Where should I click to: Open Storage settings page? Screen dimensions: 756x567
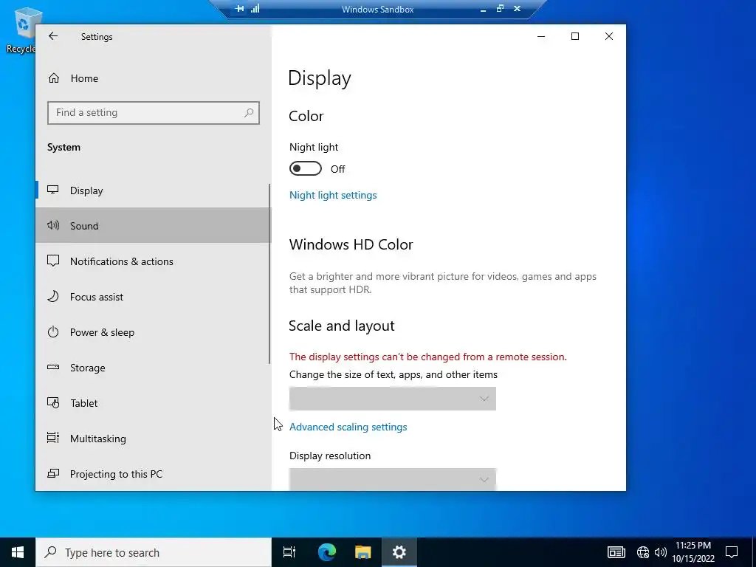click(x=152, y=368)
